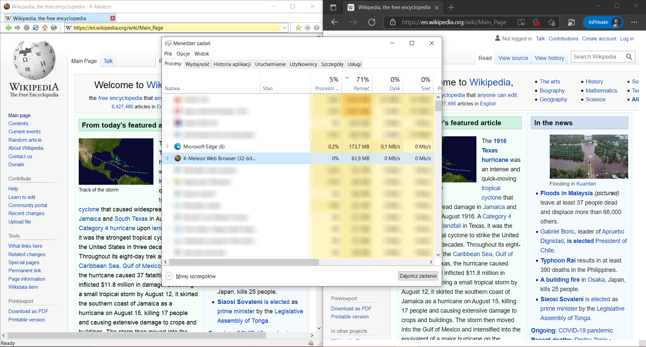The image size is (646, 347).
Task: Click K-Meleon globe search icon
Action: tap(54, 28)
